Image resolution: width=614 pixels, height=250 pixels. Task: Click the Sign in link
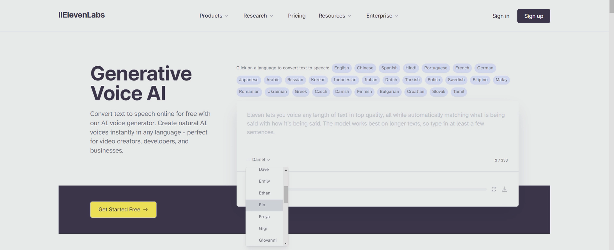point(501,16)
